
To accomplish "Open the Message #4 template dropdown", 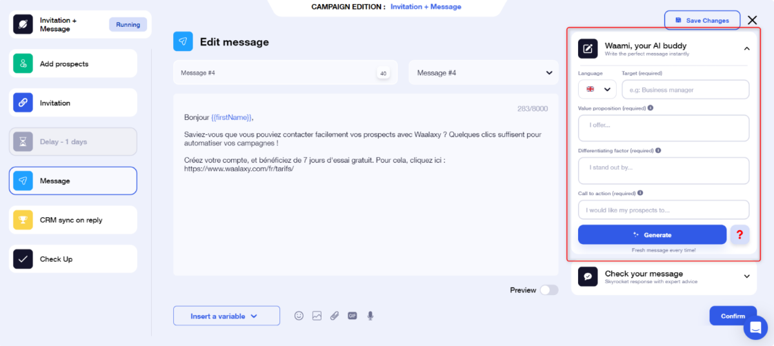I will tap(484, 73).
